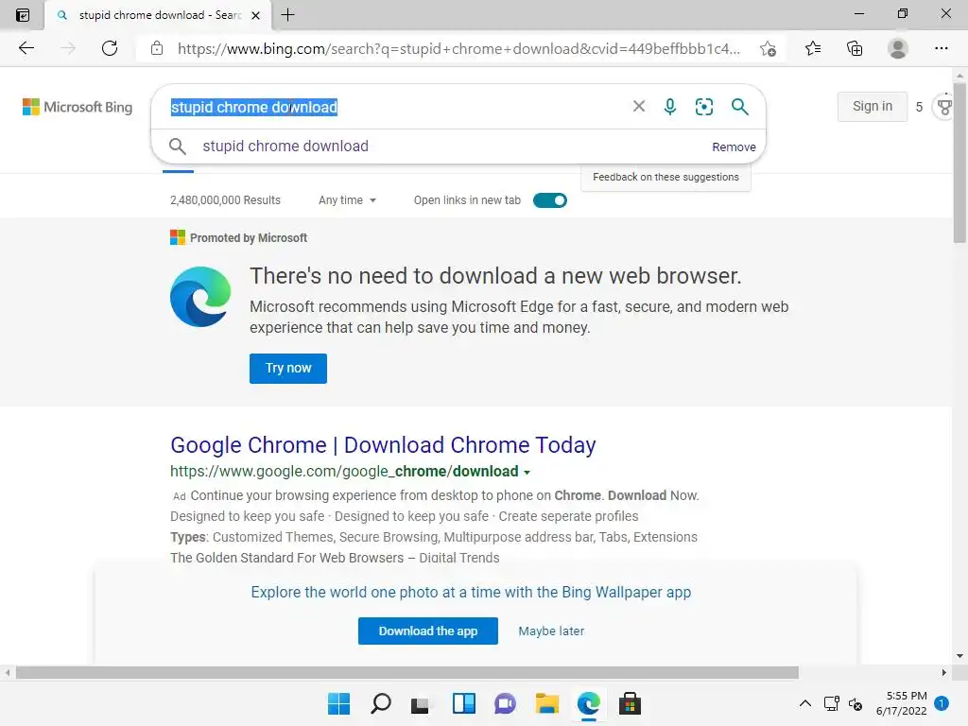This screenshot has height=726, width=968.
Task: Click the 2,480,000,000 Results count
Action: 225,200
